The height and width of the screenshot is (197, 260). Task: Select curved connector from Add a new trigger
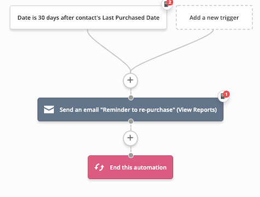point(171,51)
